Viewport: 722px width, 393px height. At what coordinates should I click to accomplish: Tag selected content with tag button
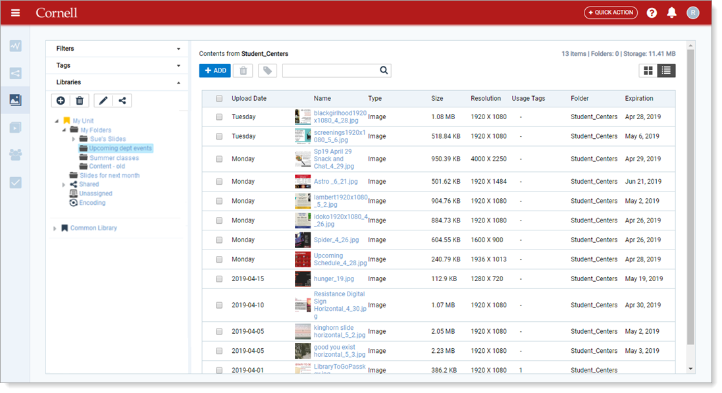(x=267, y=70)
